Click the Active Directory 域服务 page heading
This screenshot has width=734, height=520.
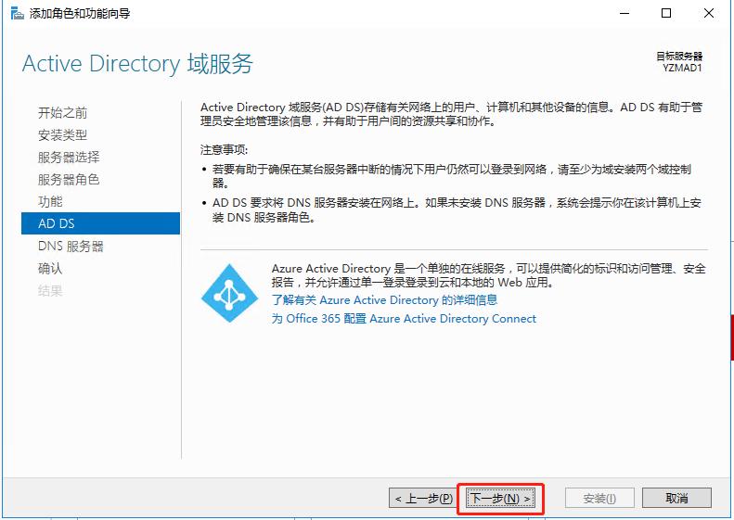tap(137, 64)
